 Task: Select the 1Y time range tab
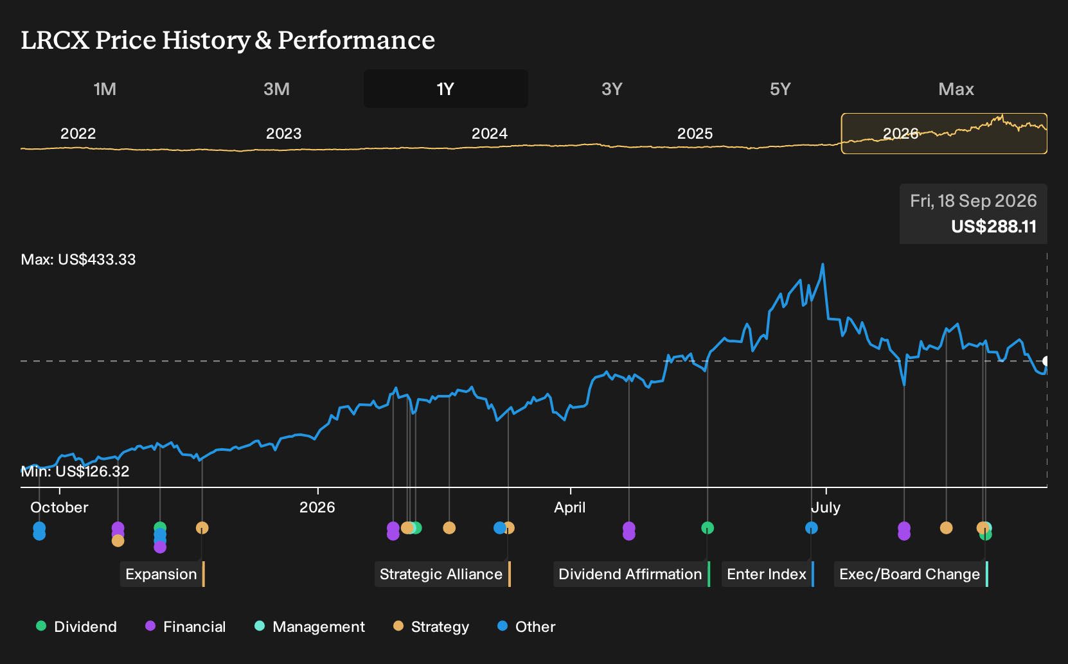point(446,89)
